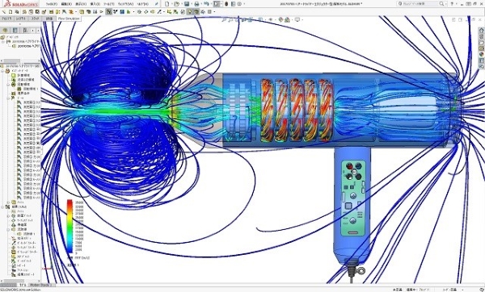This screenshot has width=485, height=292.
Task: Switch to the Flow Simulation tab
Action: 69,19
